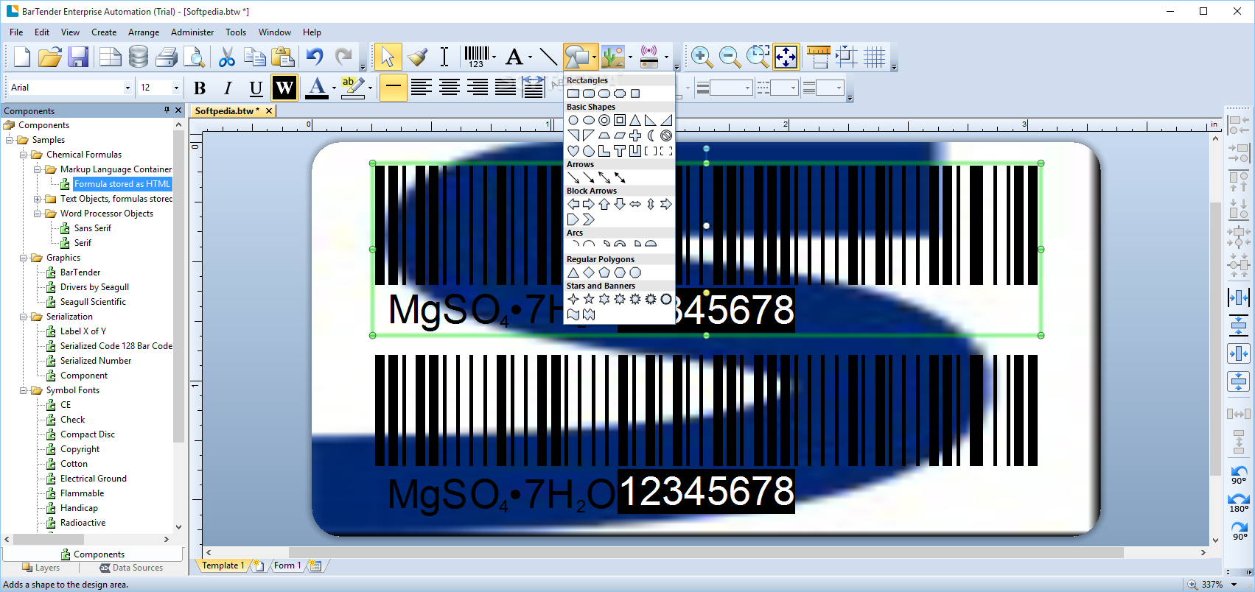Undo the last action
Screen dimensions: 1255x592
[x=315, y=57]
